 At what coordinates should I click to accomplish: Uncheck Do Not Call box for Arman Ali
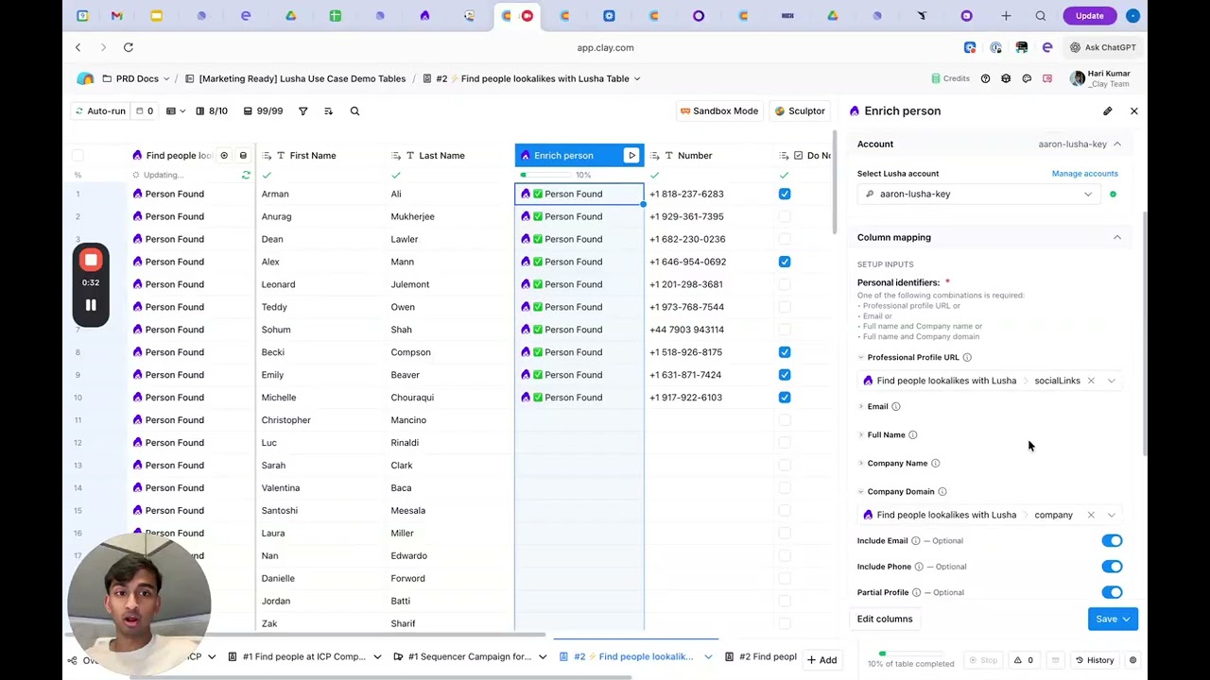pyautogui.click(x=785, y=194)
